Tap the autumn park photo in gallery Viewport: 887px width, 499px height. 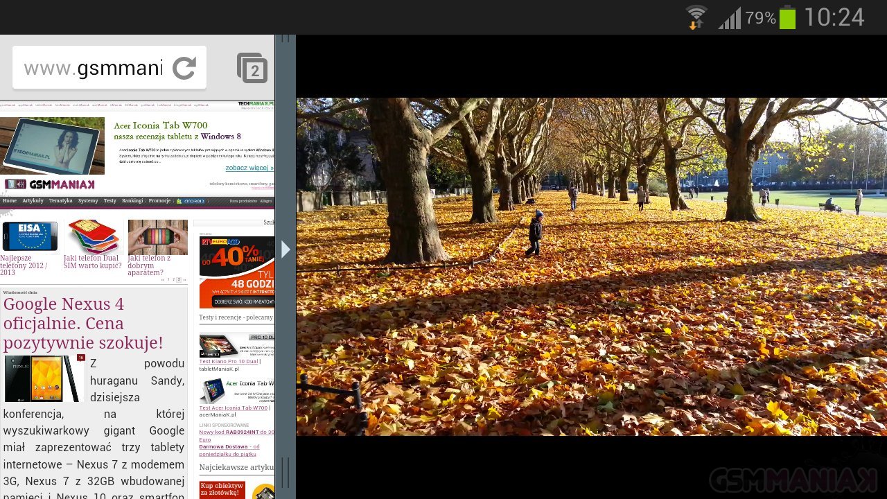click(591, 267)
